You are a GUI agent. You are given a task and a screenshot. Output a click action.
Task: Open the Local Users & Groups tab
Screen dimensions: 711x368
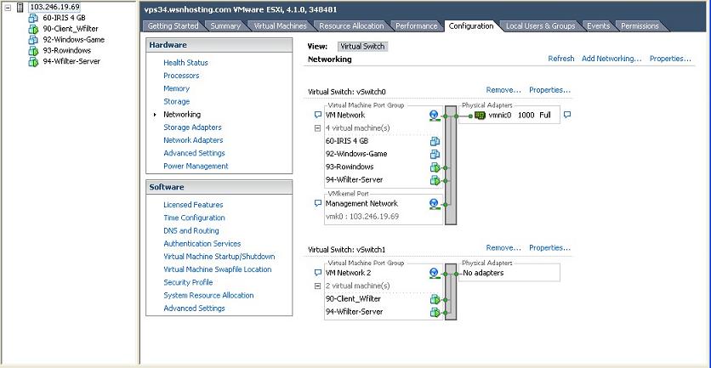(x=540, y=26)
